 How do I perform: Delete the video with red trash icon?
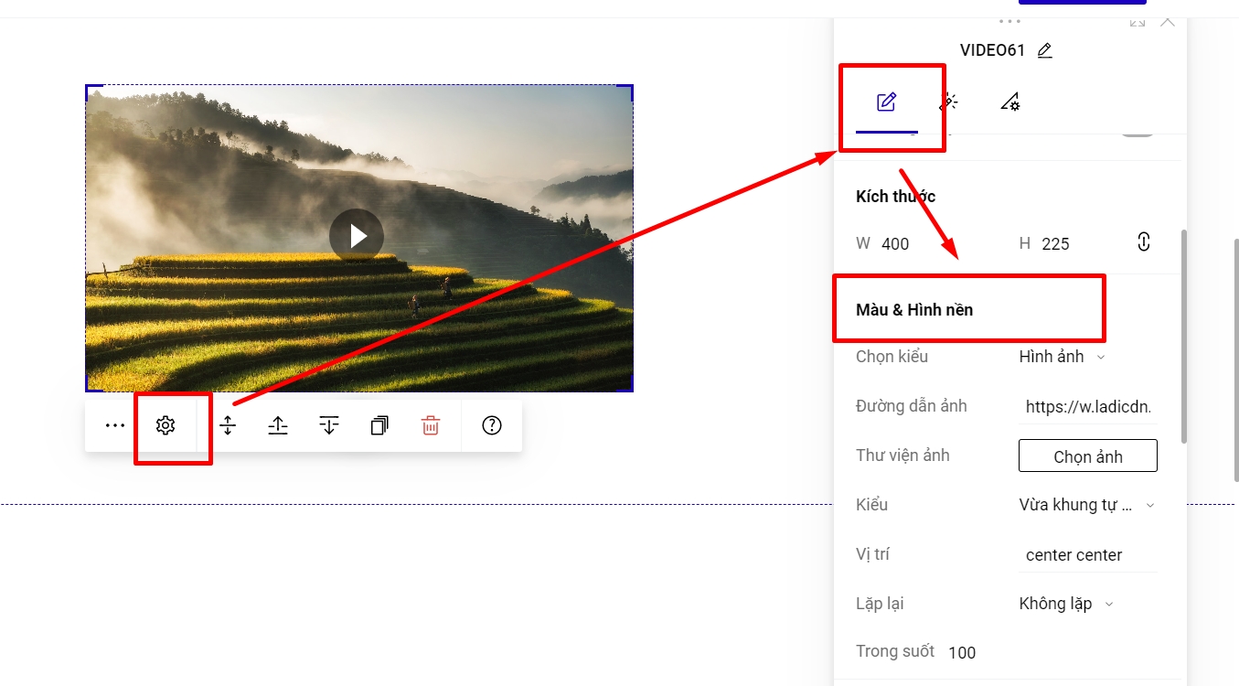click(x=431, y=425)
